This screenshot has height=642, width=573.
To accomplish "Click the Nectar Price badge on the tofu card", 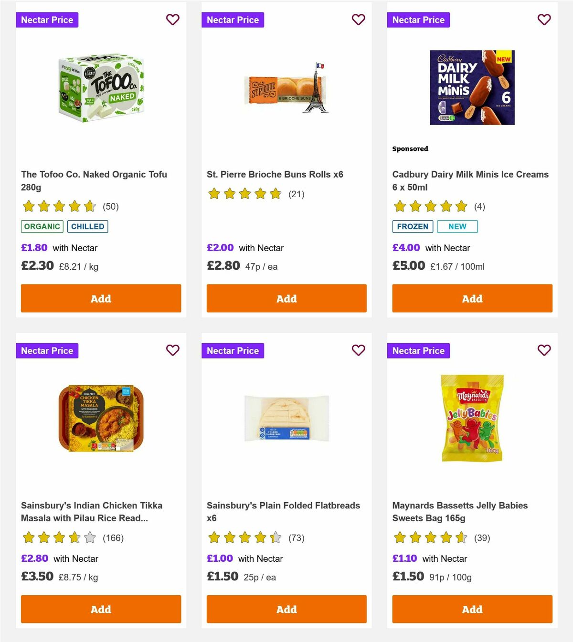I will coord(47,20).
